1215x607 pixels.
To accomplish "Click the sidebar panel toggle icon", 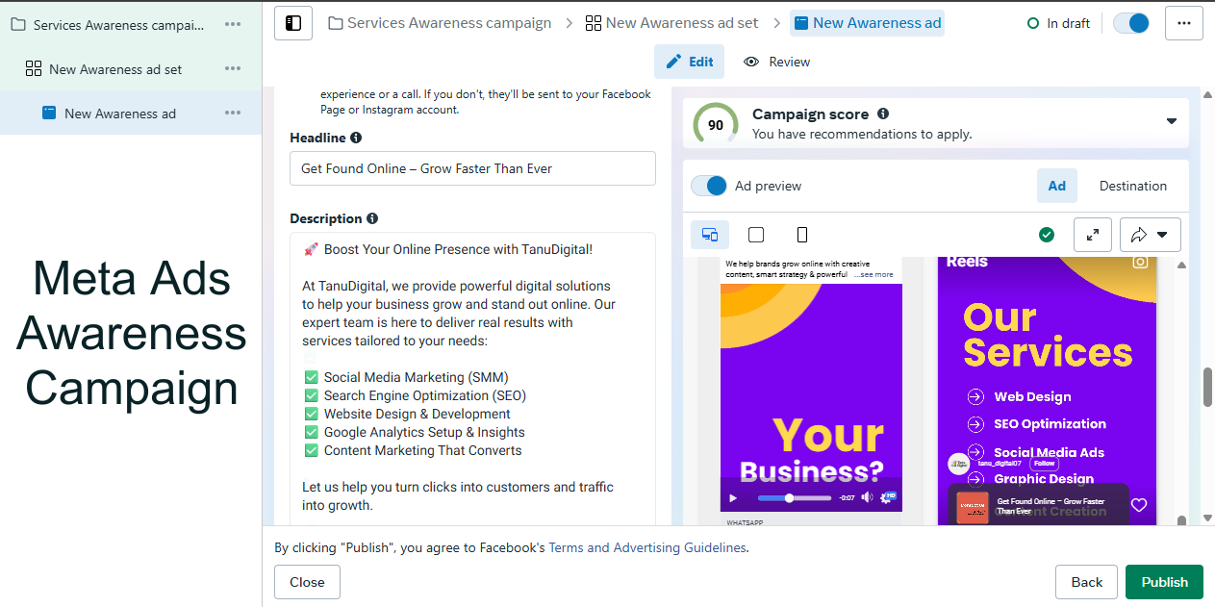I will pos(293,23).
